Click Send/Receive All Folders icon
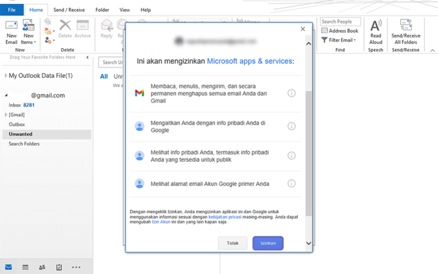Image resolution: width=438 pixels, height=274 pixels. pos(406,25)
